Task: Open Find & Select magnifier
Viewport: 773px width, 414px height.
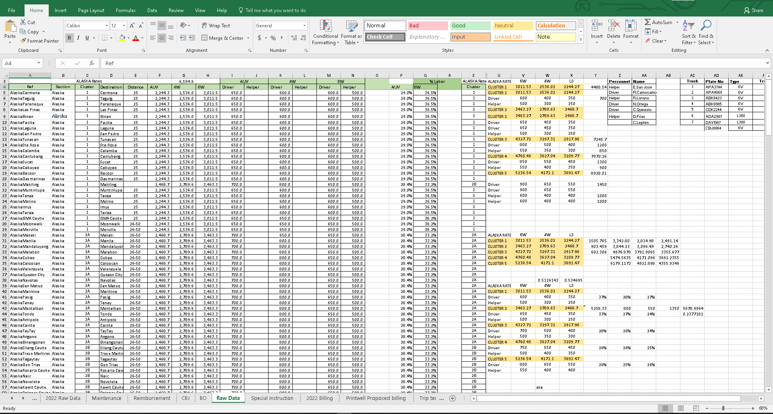Action: point(706,33)
